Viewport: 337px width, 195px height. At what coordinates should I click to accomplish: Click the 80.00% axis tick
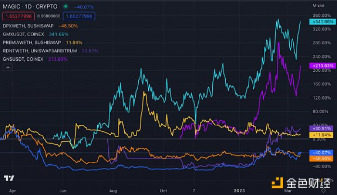[322, 111]
